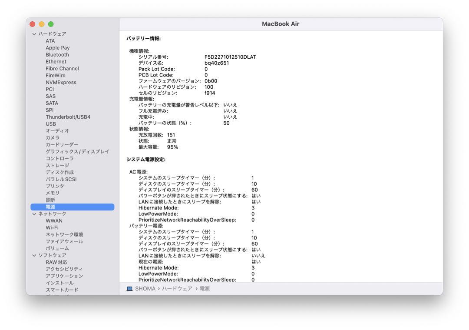Select ファイアウォール item

click(64, 241)
